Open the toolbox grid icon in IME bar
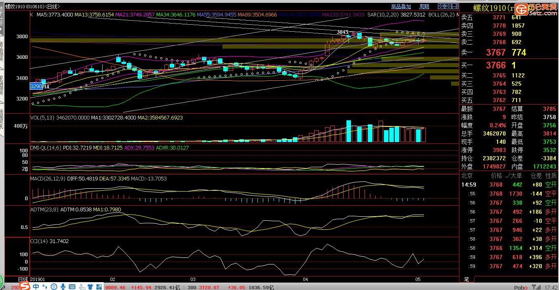 tap(99, 287)
